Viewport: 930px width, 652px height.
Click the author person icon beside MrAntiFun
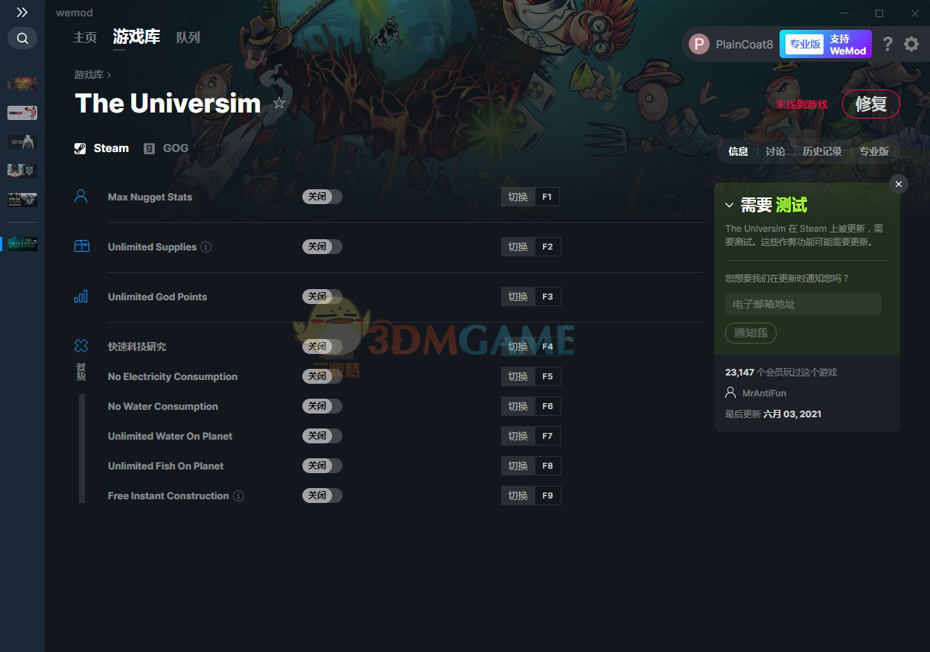pyautogui.click(x=730, y=393)
